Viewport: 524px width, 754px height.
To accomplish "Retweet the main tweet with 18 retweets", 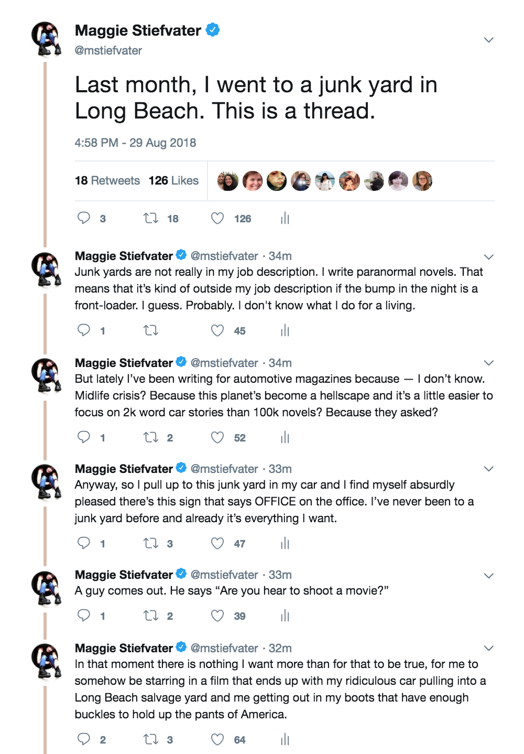I will (151, 218).
